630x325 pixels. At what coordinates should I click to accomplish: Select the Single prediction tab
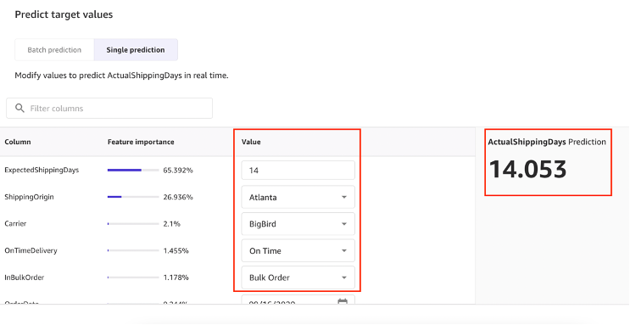click(x=136, y=50)
